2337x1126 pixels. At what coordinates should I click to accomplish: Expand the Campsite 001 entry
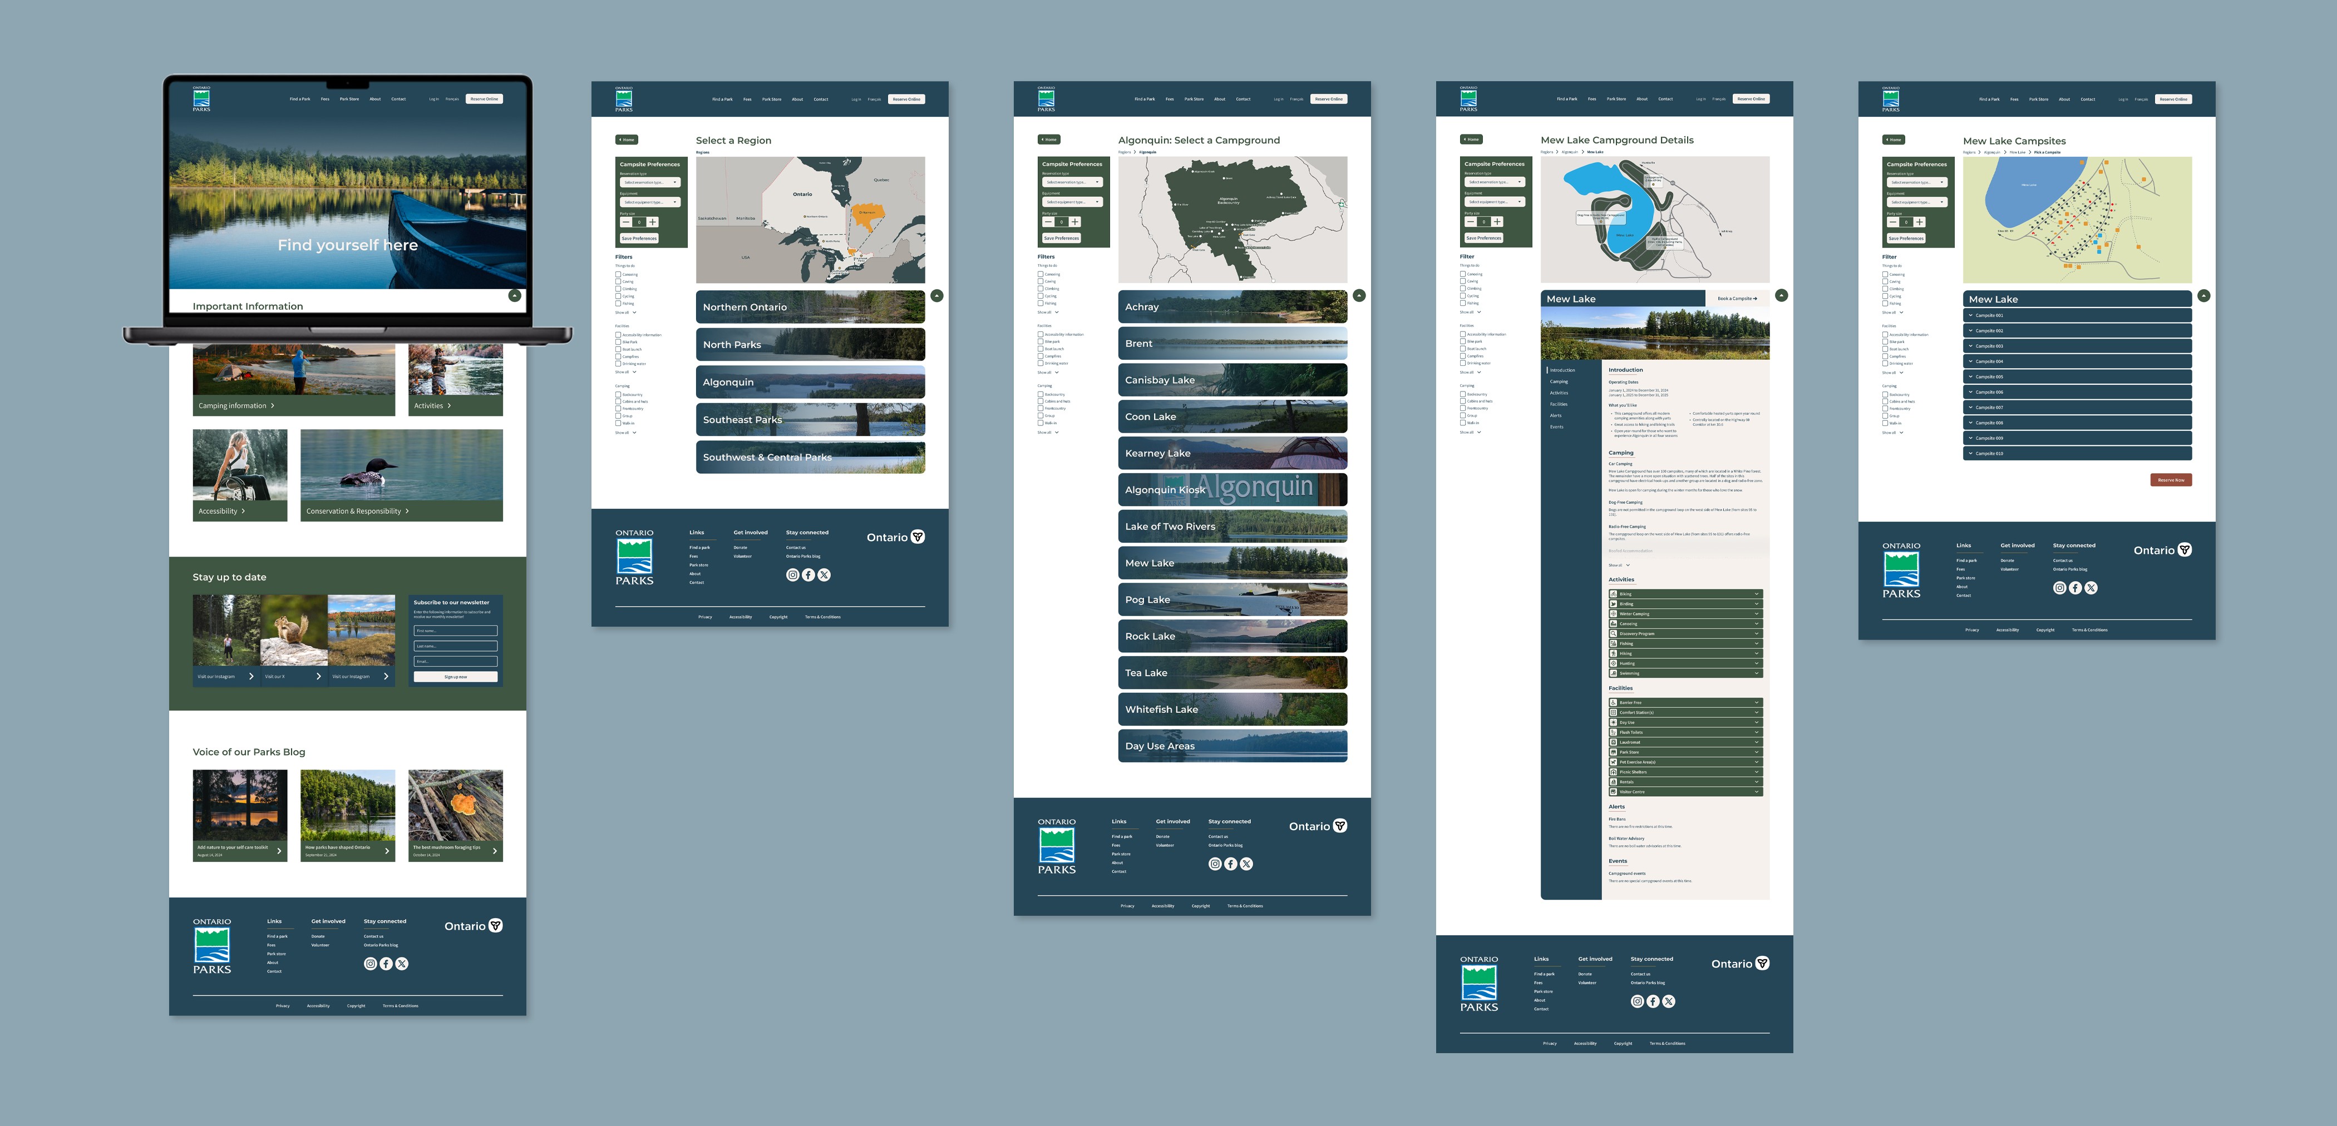[x=1990, y=315]
